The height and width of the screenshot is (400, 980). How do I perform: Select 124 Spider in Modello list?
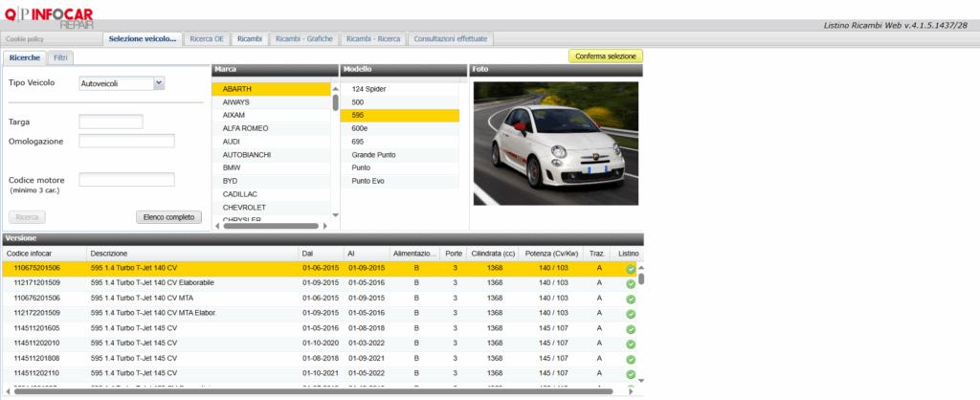[x=400, y=89]
